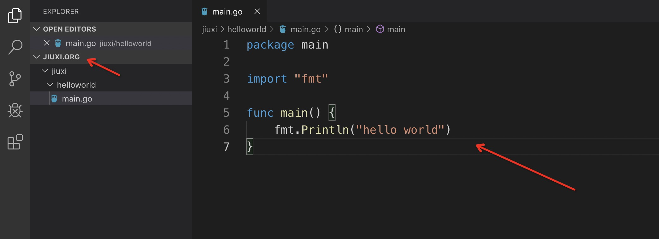Open the Search view in the activity bar
The image size is (659, 239).
click(15, 47)
